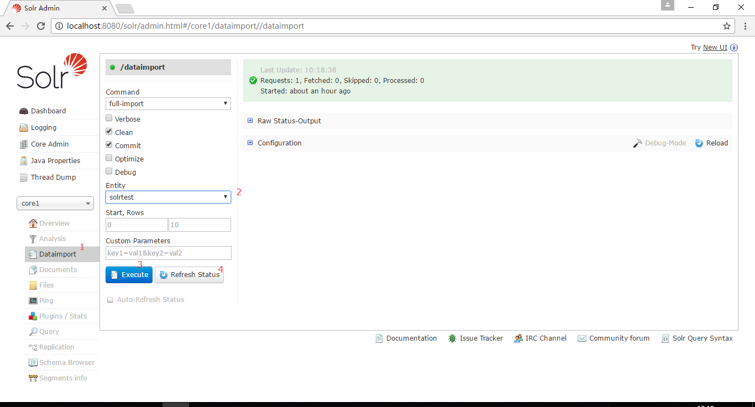This screenshot has height=407, width=755.
Task: Click the Debug-Mode hammer icon
Action: click(638, 143)
